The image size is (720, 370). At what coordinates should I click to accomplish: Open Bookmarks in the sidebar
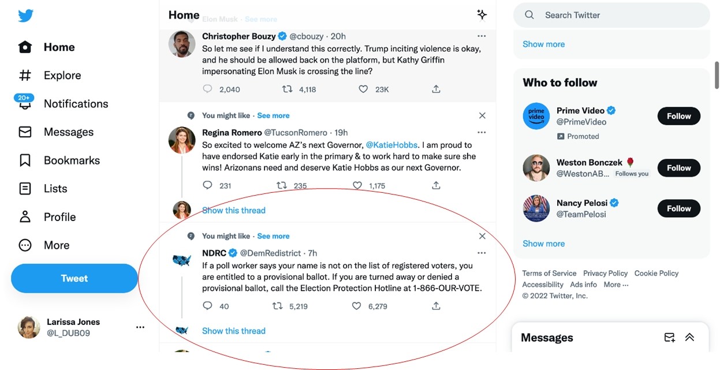click(72, 160)
